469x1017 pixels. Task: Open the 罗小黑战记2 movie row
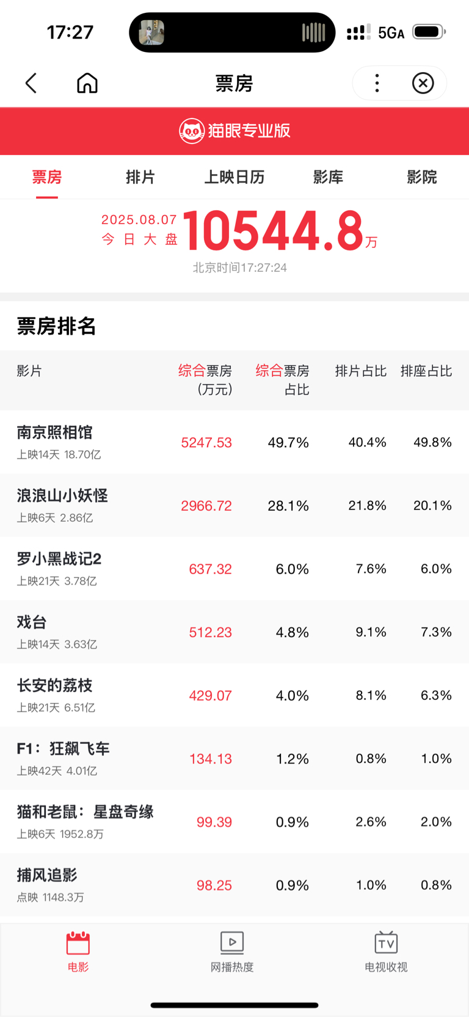pyautogui.click(x=234, y=569)
